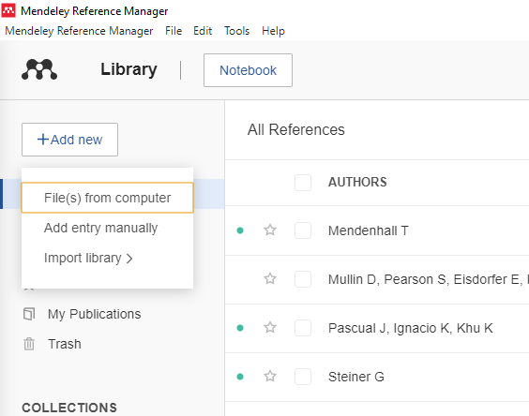Switch to the Library view

[128, 69]
